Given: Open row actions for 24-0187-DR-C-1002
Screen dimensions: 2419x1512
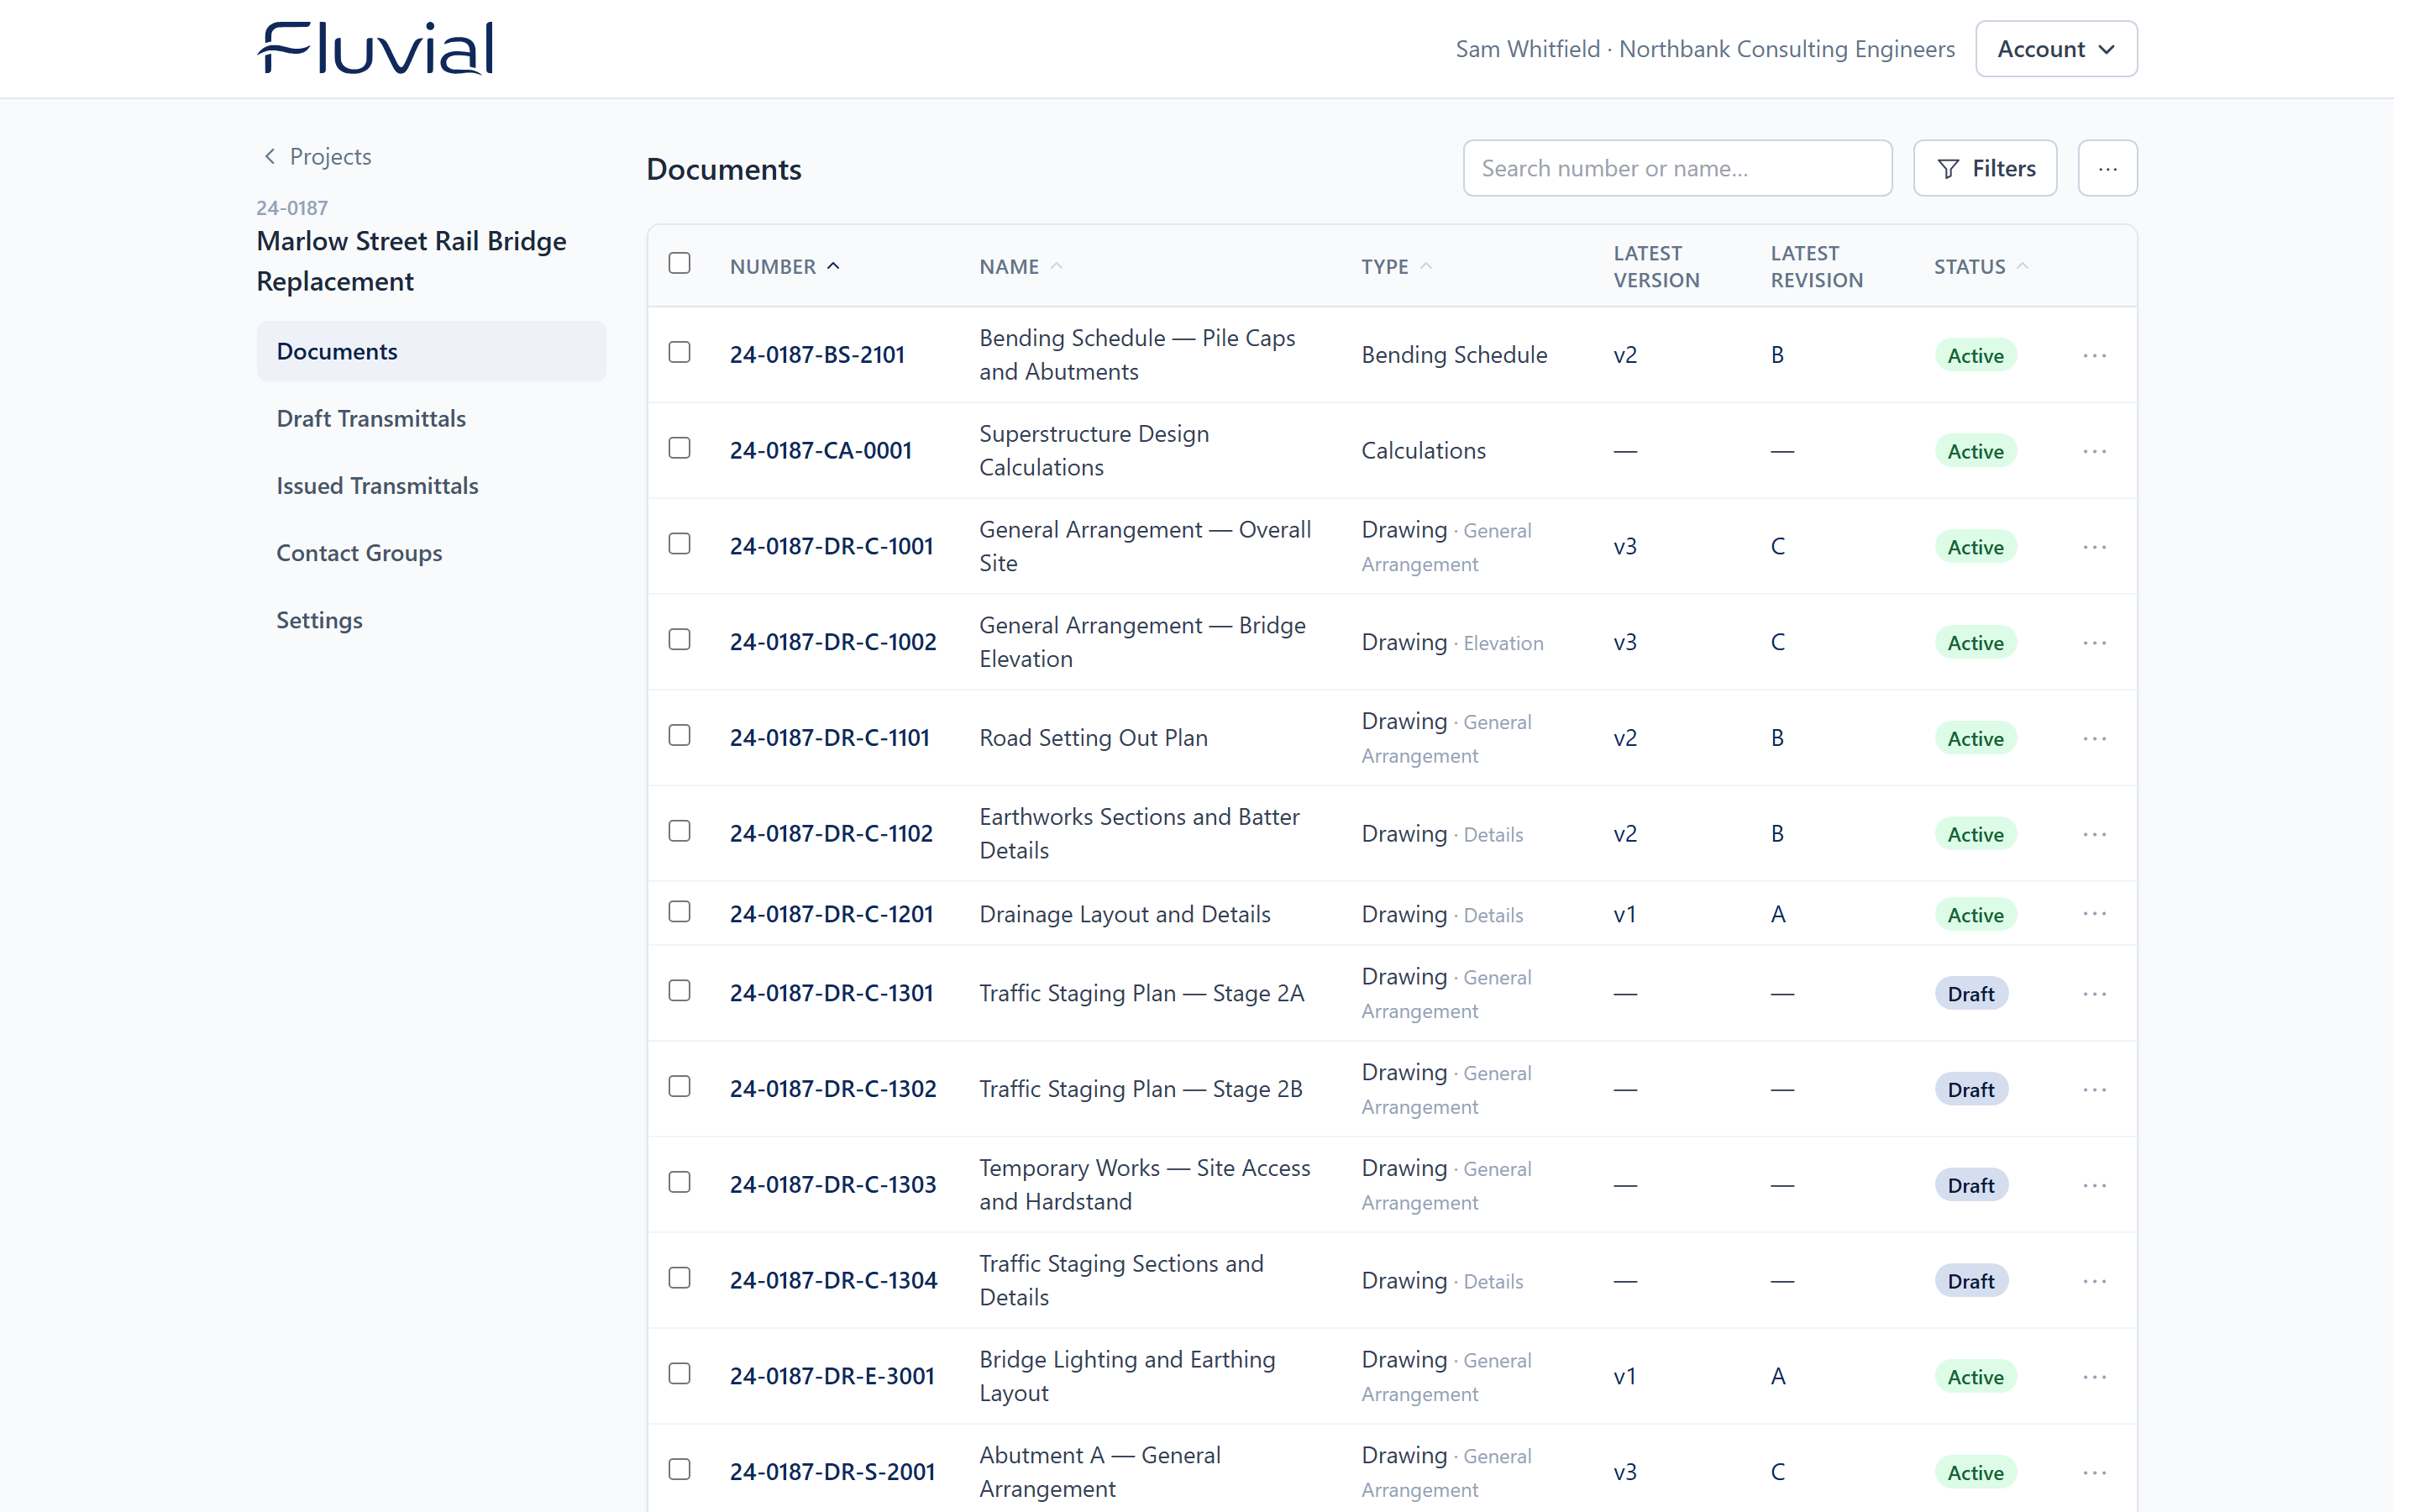Looking at the screenshot, I should click(x=2094, y=643).
